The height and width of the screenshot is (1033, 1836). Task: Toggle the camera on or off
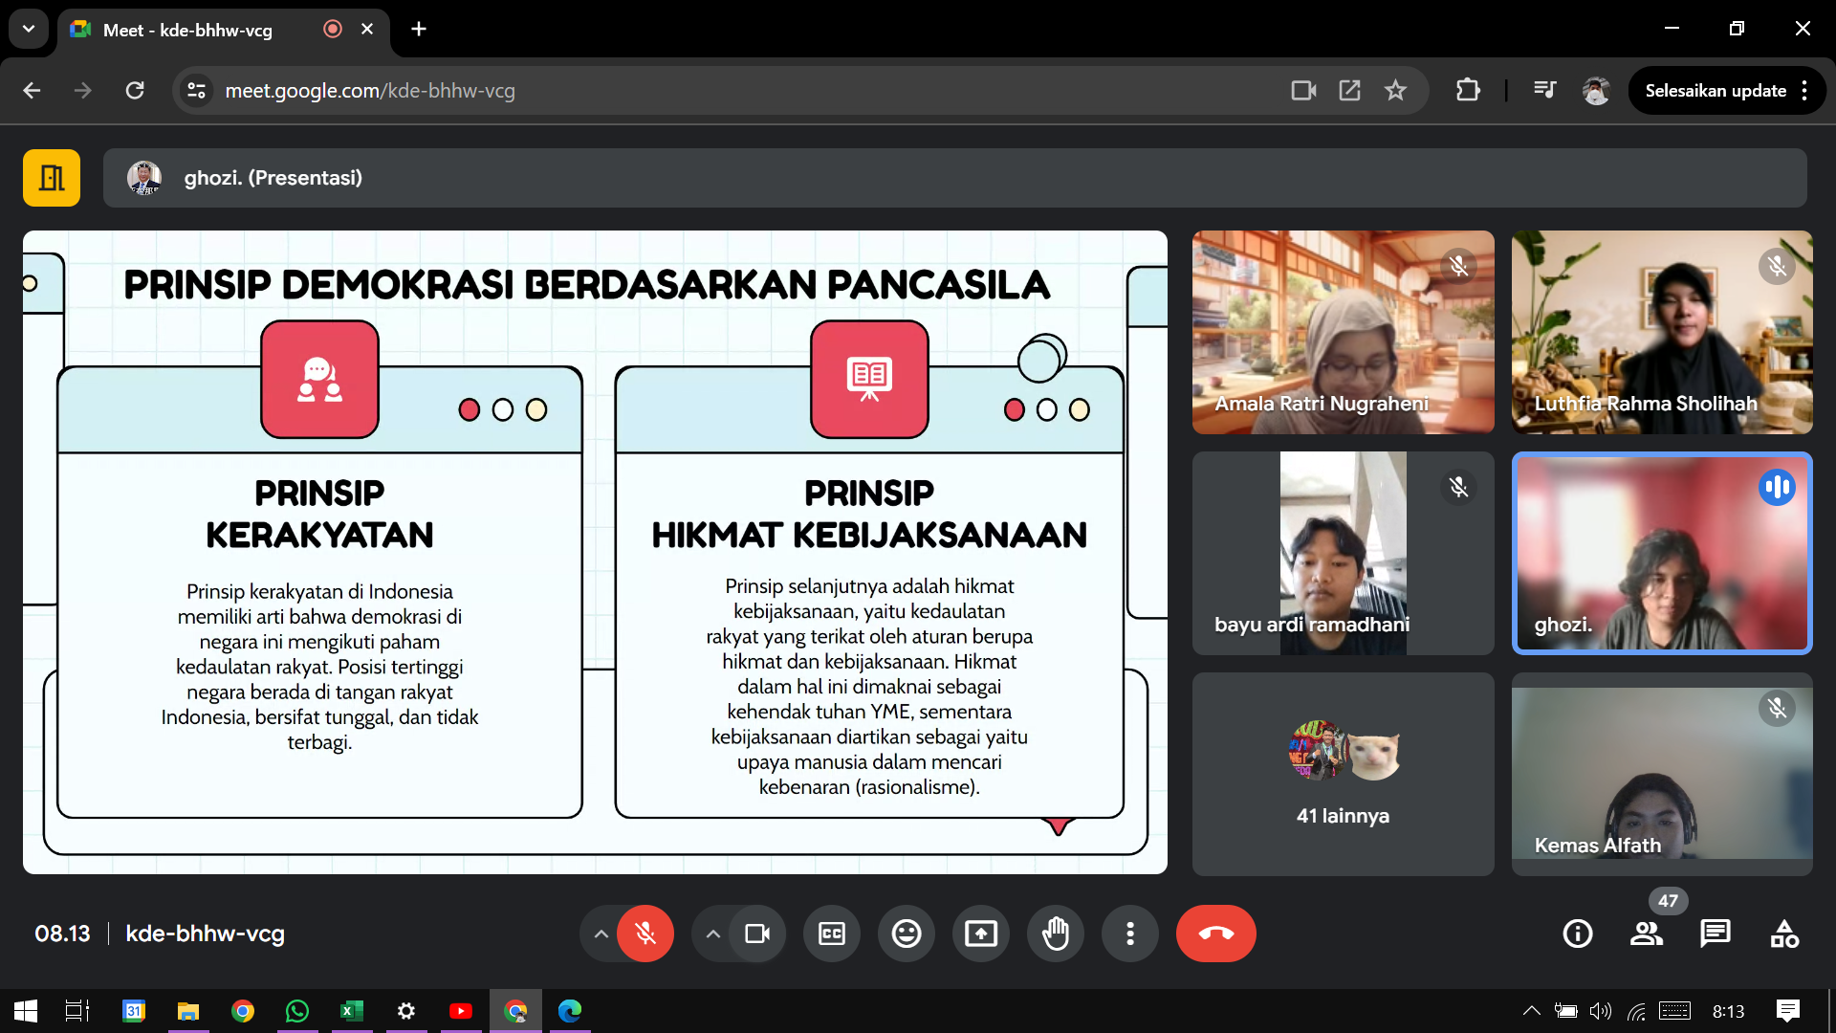(757, 934)
